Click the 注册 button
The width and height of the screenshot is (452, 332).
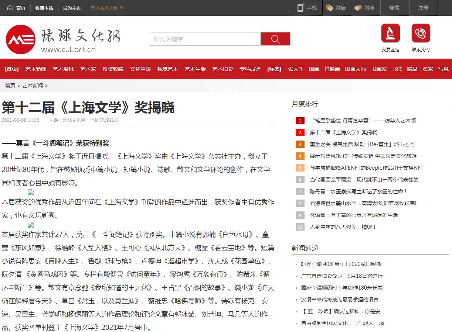pyautogui.click(x=423, y=8)
